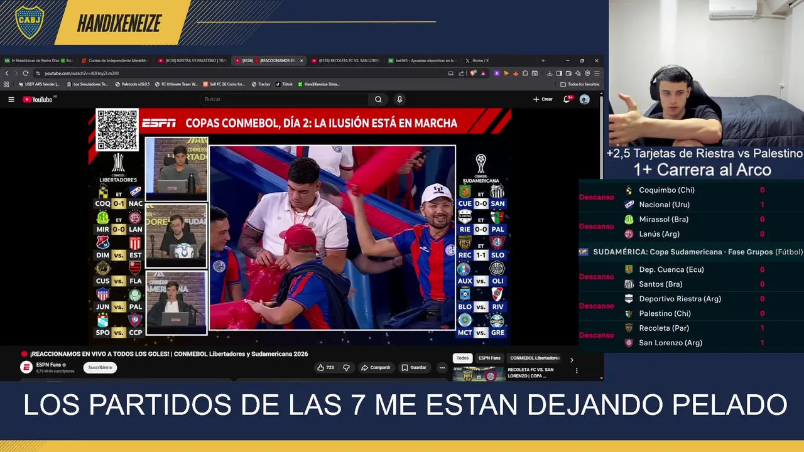Share the video via Compartir
804x452 pixels.
click(376, 368)
